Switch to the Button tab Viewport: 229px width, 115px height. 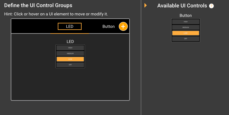[108, 26]
